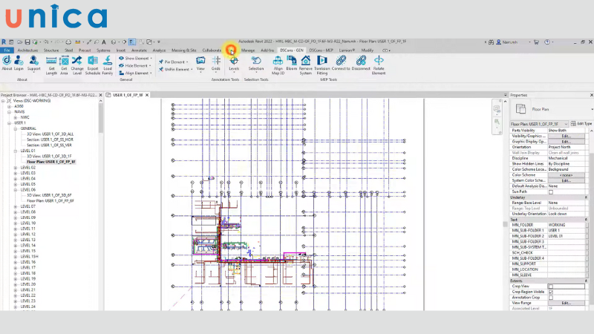The width and height of the screenshot is (594, 334).
Task: Toggle the Crop Region Visible checkbox
Action: click(550, 292)
